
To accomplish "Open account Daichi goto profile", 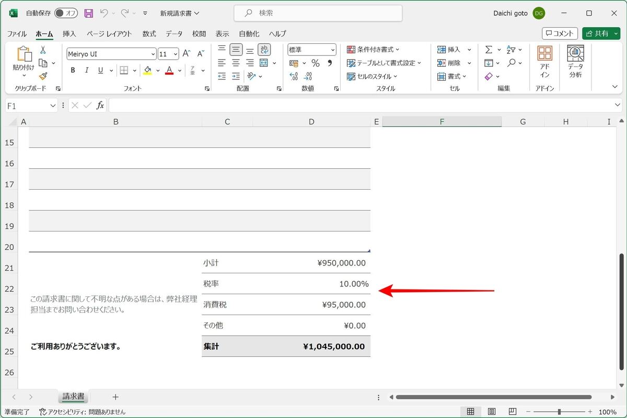I will 519,13.
